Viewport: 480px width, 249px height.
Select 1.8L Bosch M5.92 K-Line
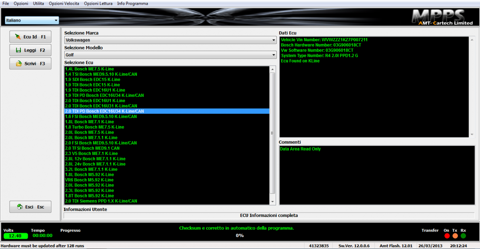point(167,175)
